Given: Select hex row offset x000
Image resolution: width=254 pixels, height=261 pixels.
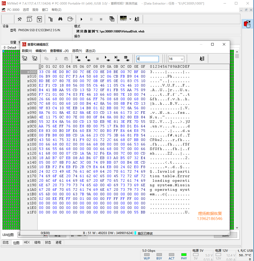Looking at the screenshot, I should 32,72.
